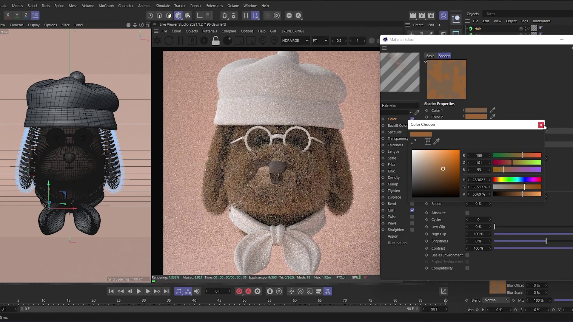Pause the Live Viewer render

pos(181,41)
